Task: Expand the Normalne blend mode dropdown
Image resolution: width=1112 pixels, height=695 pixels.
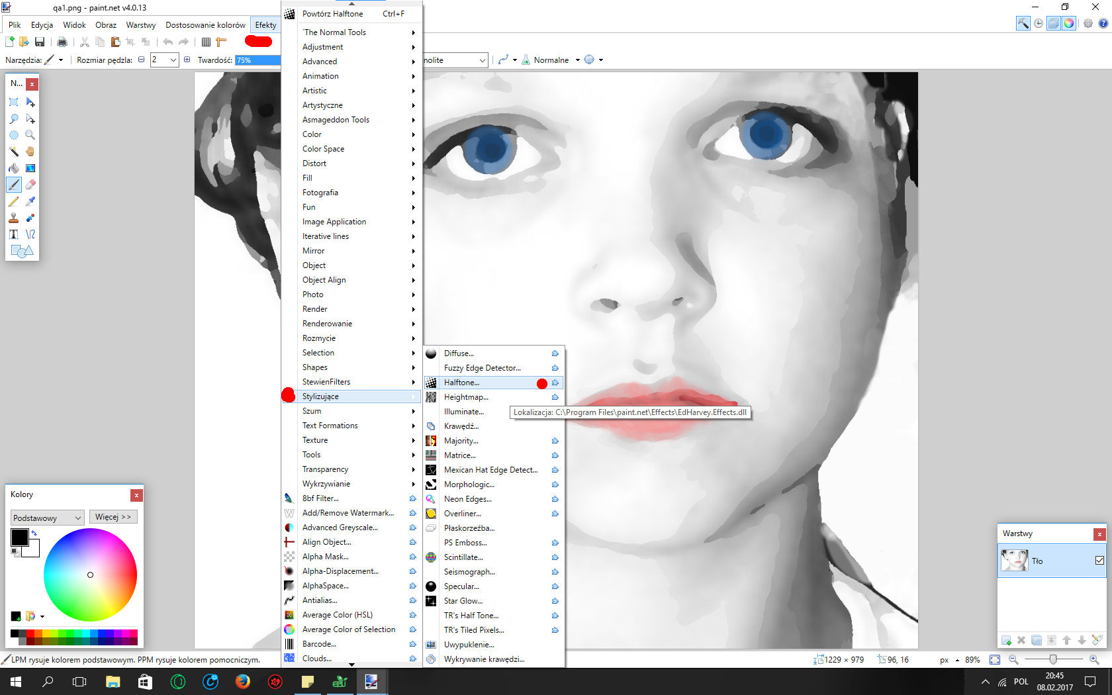Action: tap(577, 60)
